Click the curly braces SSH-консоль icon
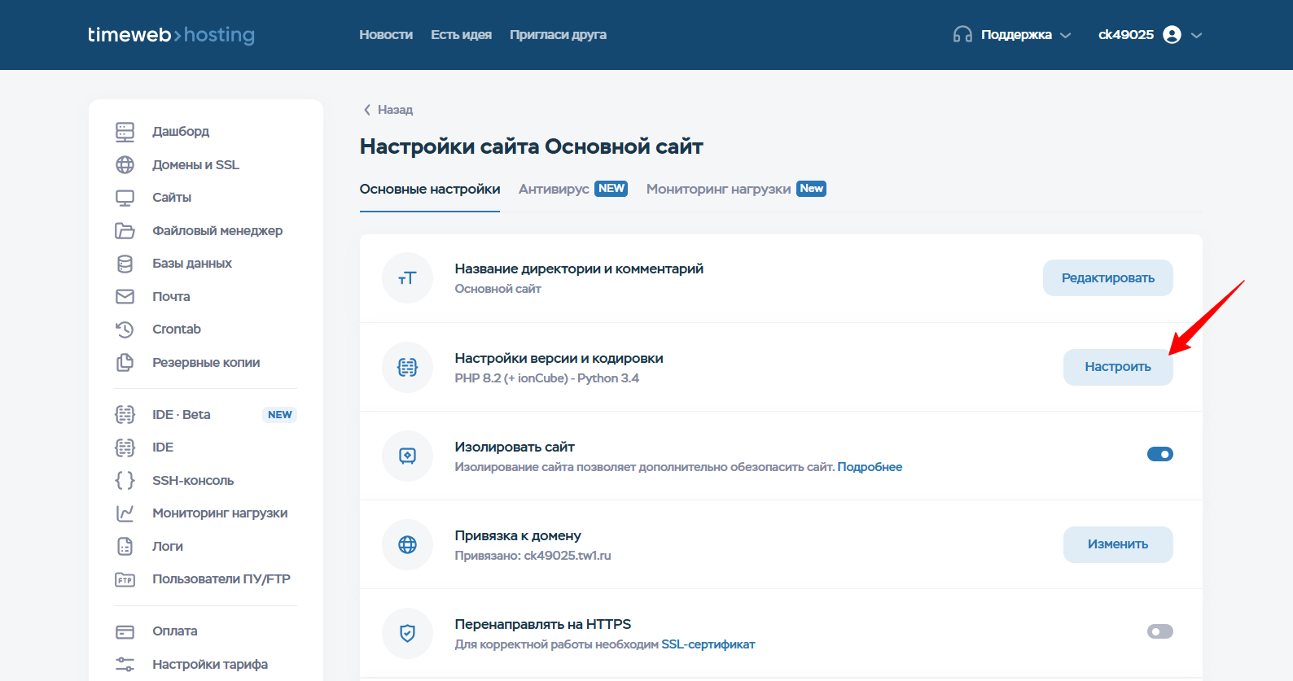This screenshot has width=1293, height=681. 125,481
